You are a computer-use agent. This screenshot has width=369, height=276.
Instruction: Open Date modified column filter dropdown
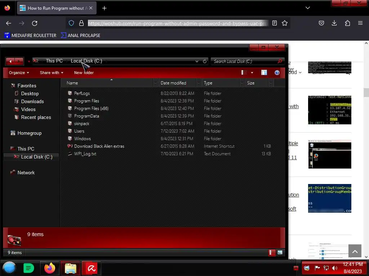click(199, 83)
